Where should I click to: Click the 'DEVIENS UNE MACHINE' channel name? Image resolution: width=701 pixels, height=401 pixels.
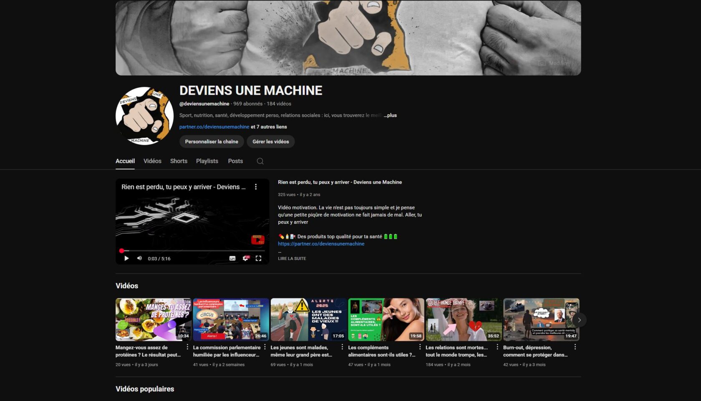[251, 91]
